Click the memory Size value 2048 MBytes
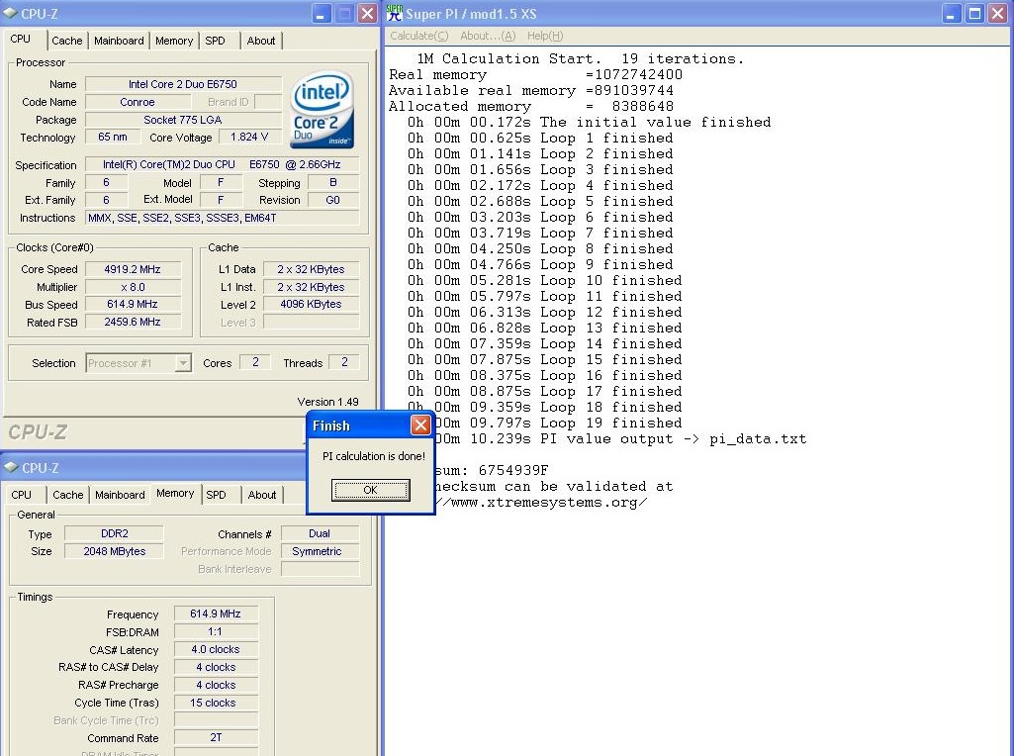Viewport: 1014px width, 756px height. click(x=115, y=551)
